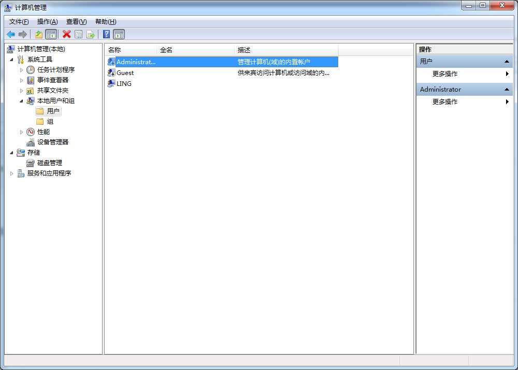
Task: Click the Administrat... user name text
Action: [x=136, y=62]
